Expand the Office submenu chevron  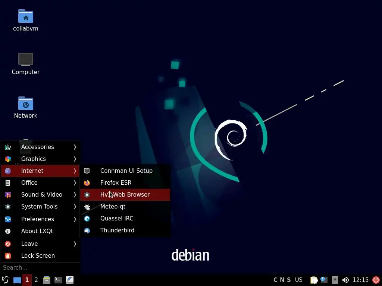(x=75, y=182)
